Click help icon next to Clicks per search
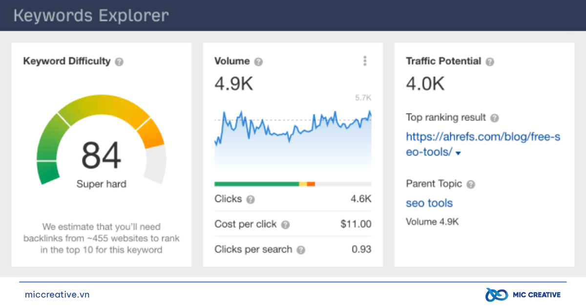 pos(301,250)
